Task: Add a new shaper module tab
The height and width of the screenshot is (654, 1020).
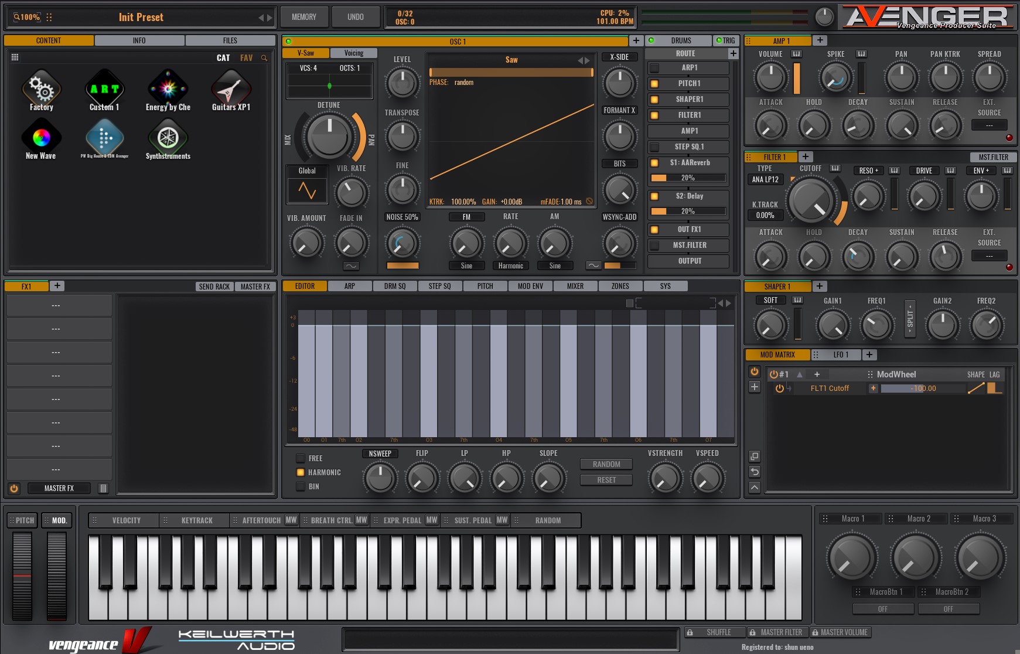Action: coord(820,287)
